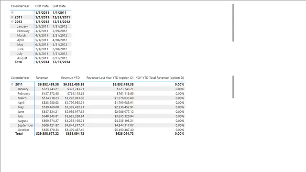306x172 pixels.
Task: Click 12/31/2011 Last Date cell
Action: click(x=61, y=17)
